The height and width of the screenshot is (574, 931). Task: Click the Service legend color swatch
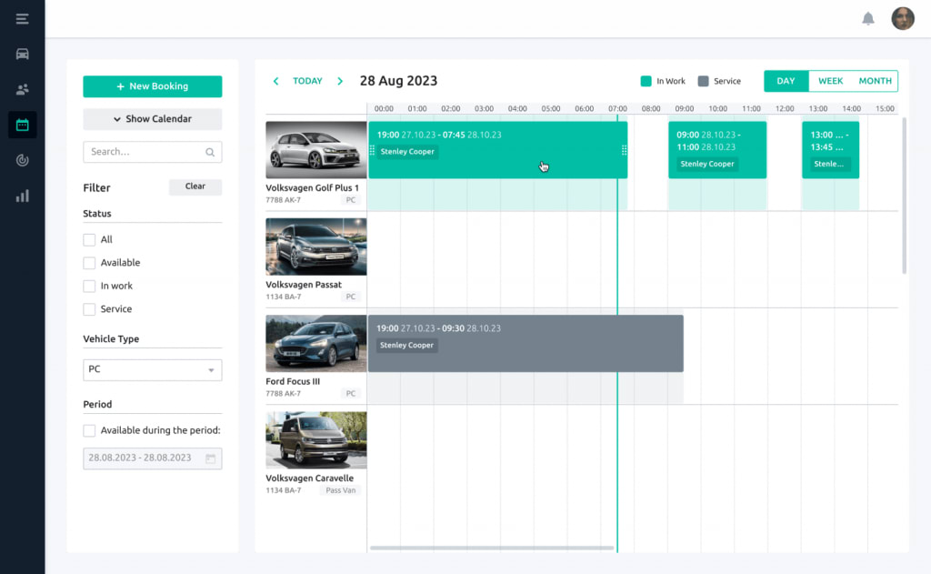[703, 81]
